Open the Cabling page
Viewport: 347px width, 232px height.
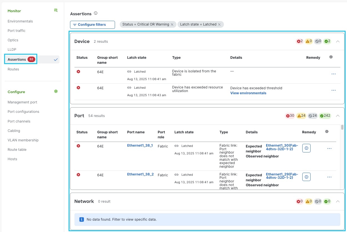pos(14,131)
